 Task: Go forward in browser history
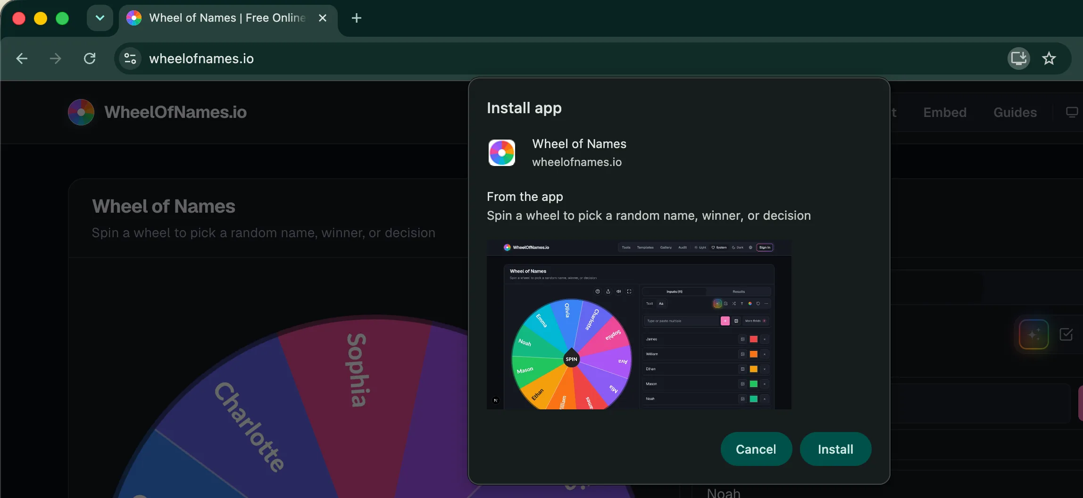(x=56, y=58)
